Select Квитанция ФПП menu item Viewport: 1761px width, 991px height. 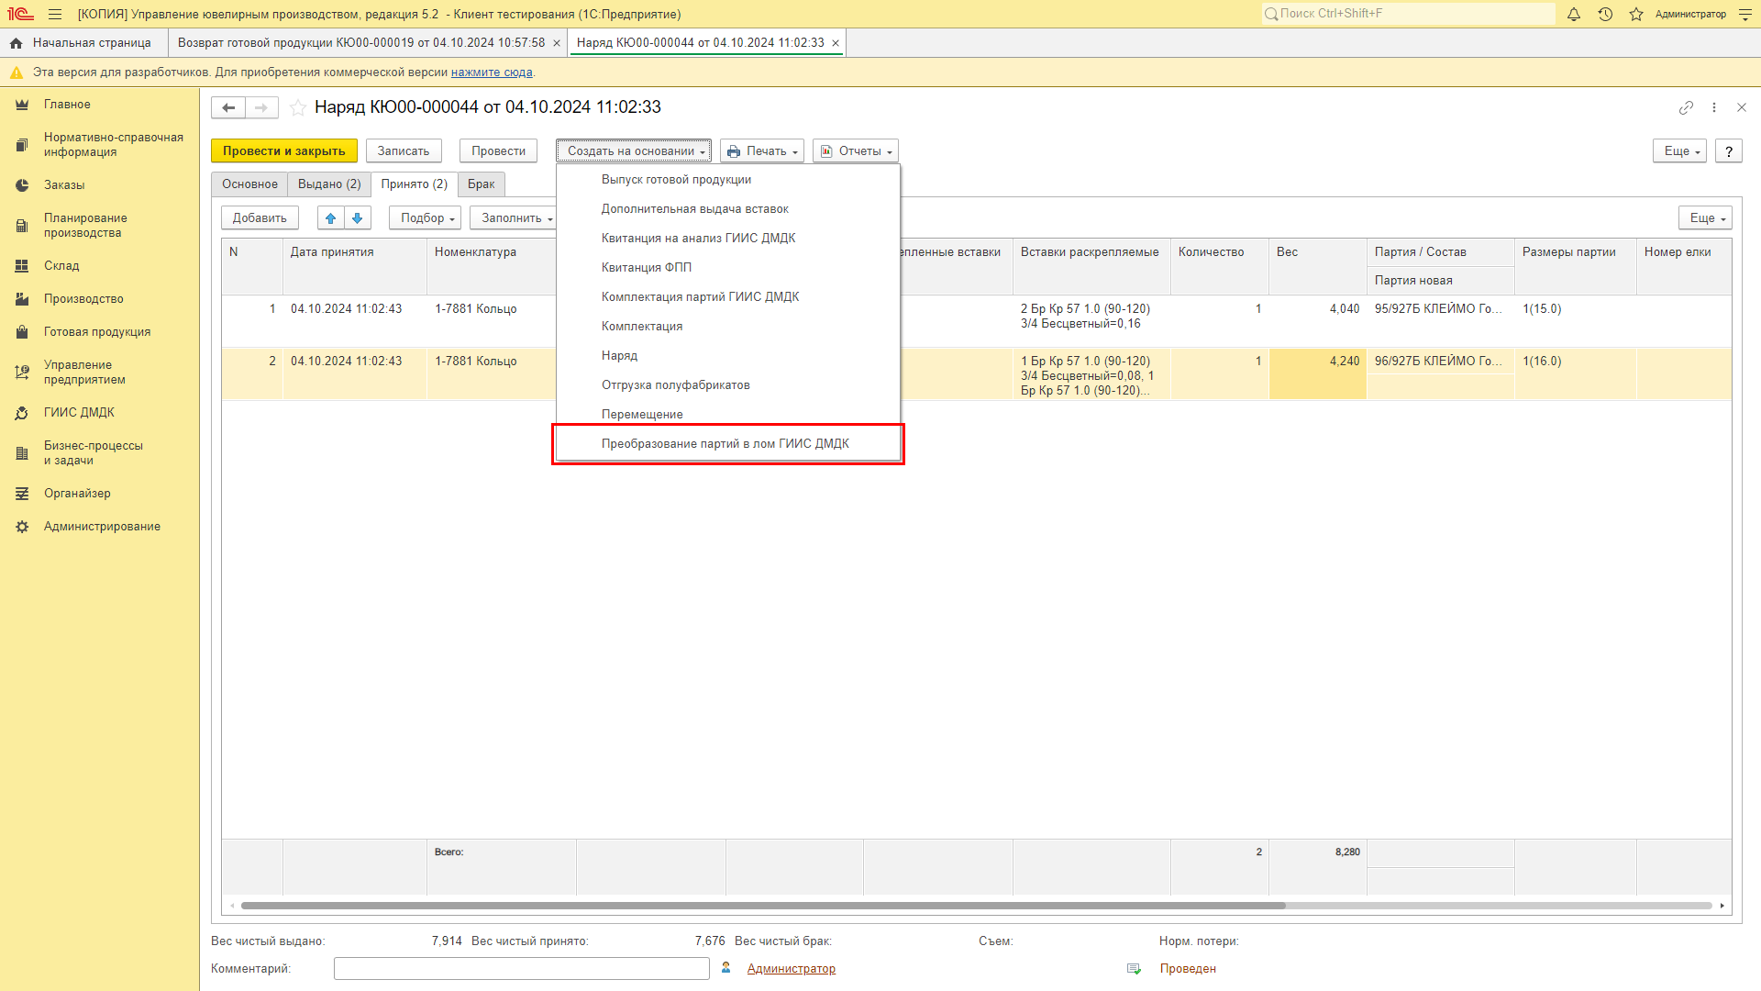click(x=728, y=268)
